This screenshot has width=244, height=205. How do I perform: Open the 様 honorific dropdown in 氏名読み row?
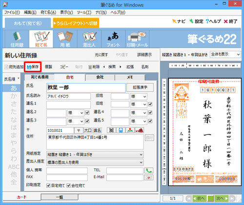point(139,97)
